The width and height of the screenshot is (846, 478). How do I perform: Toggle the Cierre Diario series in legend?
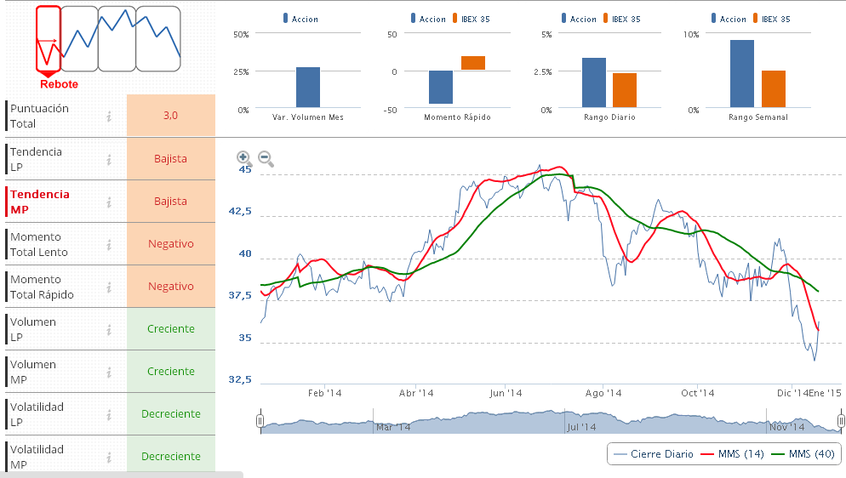click(652, 454)
